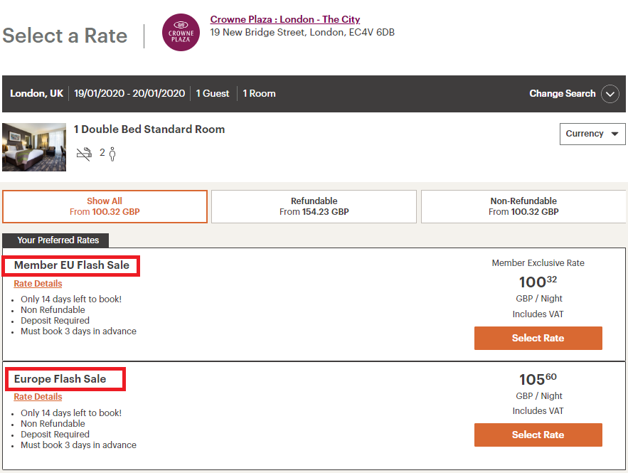
Task: Expand Change Search with chevron circle
Action: click(610, 94)
